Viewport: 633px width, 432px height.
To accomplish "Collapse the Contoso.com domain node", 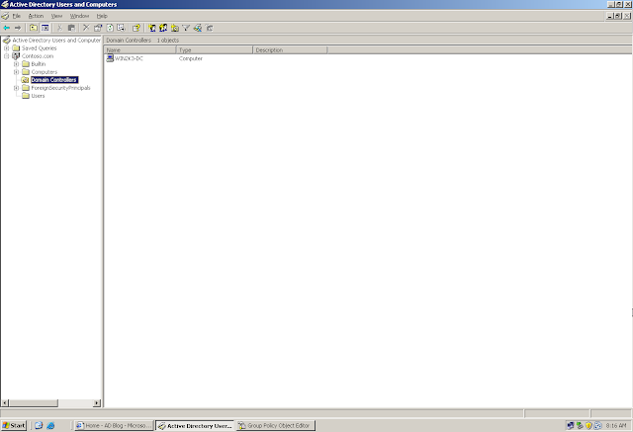I will (7, 56).
